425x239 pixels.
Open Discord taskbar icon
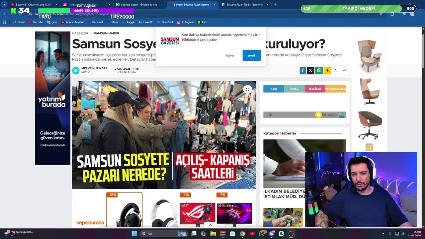coord(272,234)
